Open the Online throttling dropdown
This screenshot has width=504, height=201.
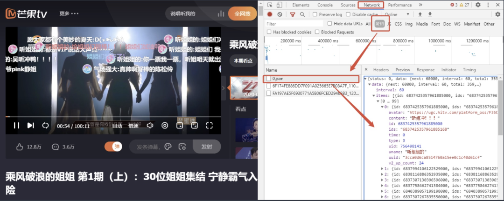pos(397,14)
